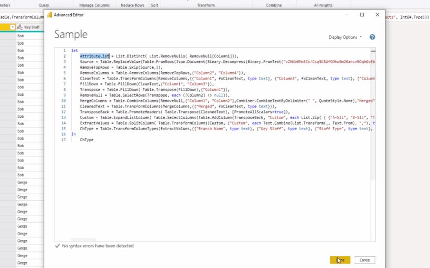Click the syntax check mark icon
Viewport: 430px width, 268px height.
tap(57, 246)
